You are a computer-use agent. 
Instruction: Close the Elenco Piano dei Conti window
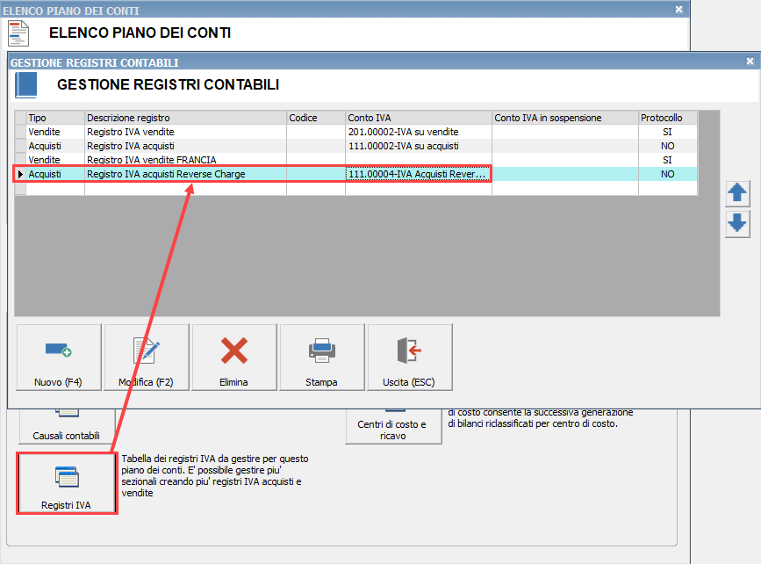click(x=679, y=10)
